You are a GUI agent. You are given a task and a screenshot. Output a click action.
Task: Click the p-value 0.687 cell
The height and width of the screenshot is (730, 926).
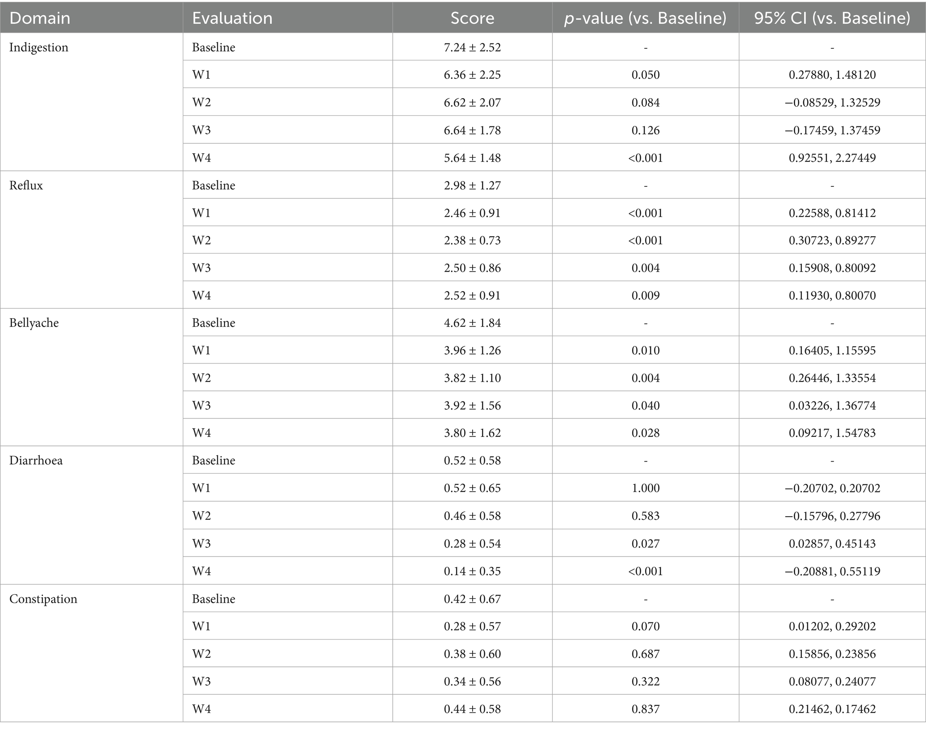click(645, 654)
